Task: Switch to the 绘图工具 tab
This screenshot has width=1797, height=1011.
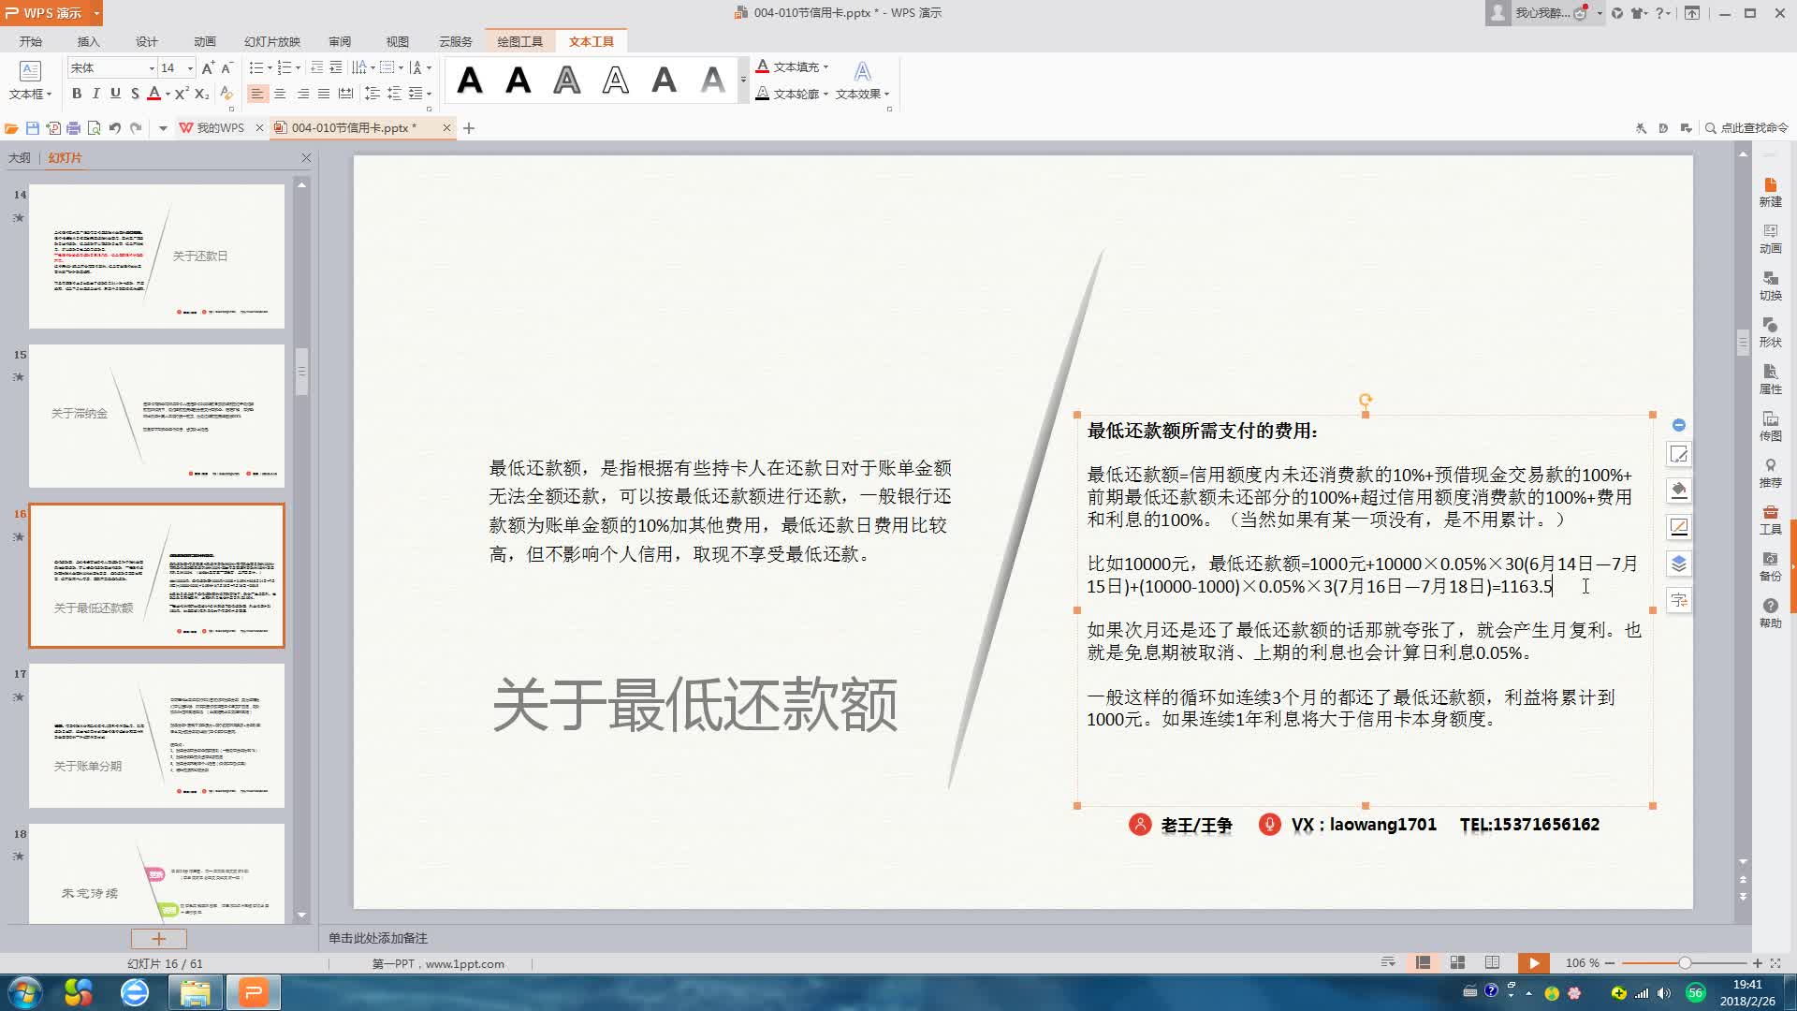Action: [x=519, y=41]
